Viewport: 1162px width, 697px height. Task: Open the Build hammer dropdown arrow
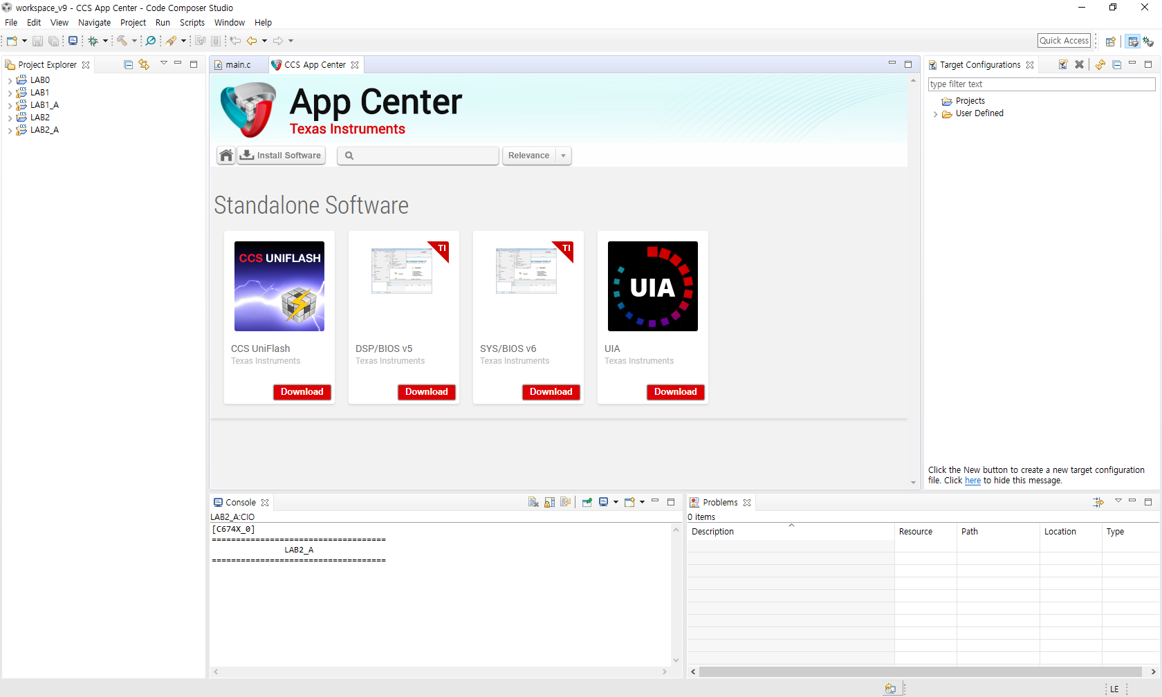(134, 41)
